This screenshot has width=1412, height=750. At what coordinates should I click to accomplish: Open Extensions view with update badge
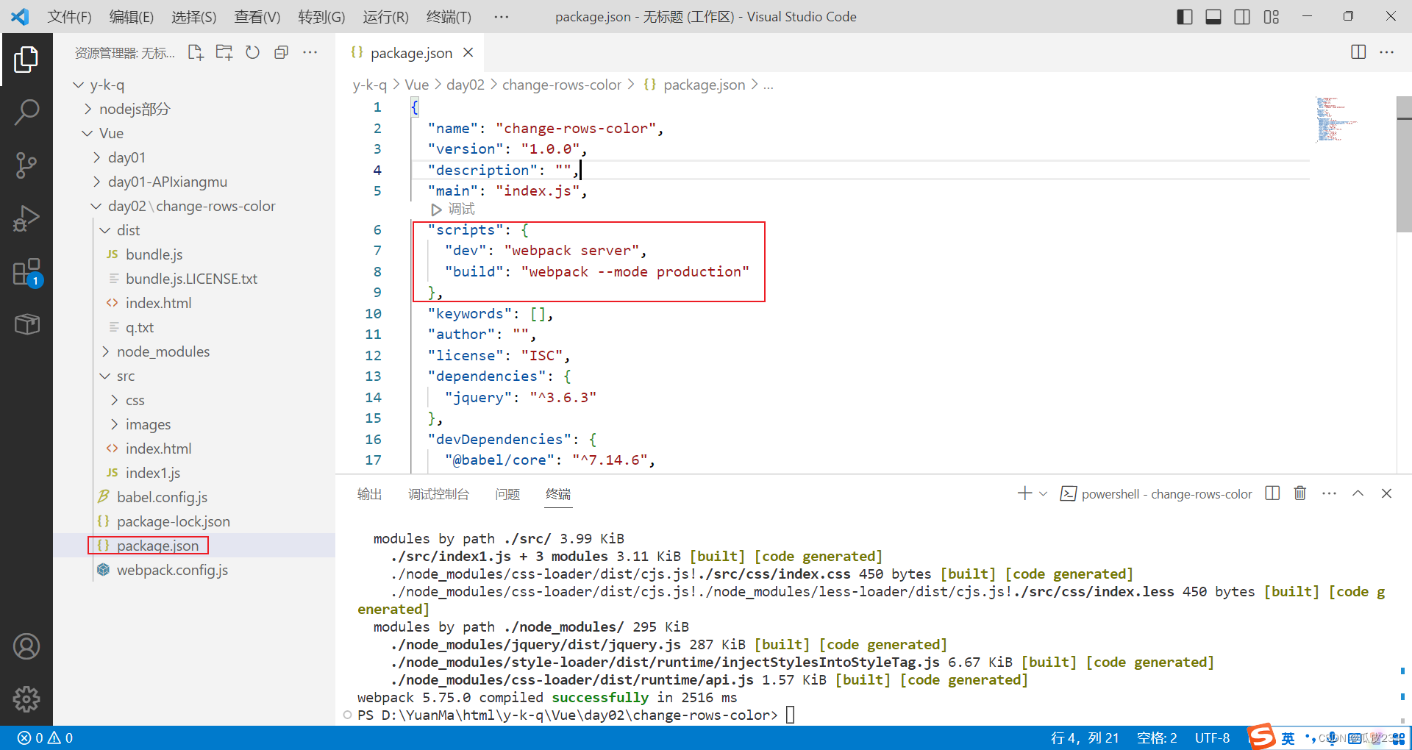coord(26,271)
